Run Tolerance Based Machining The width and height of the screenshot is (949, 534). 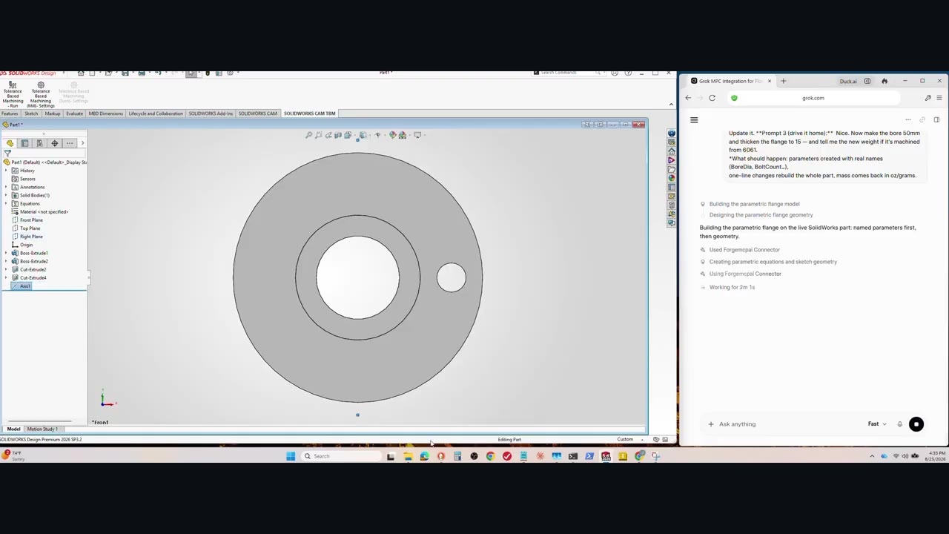(13, 94)
